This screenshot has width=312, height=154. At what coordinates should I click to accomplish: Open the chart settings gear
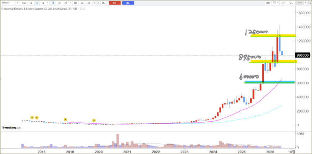coord(76,3)
